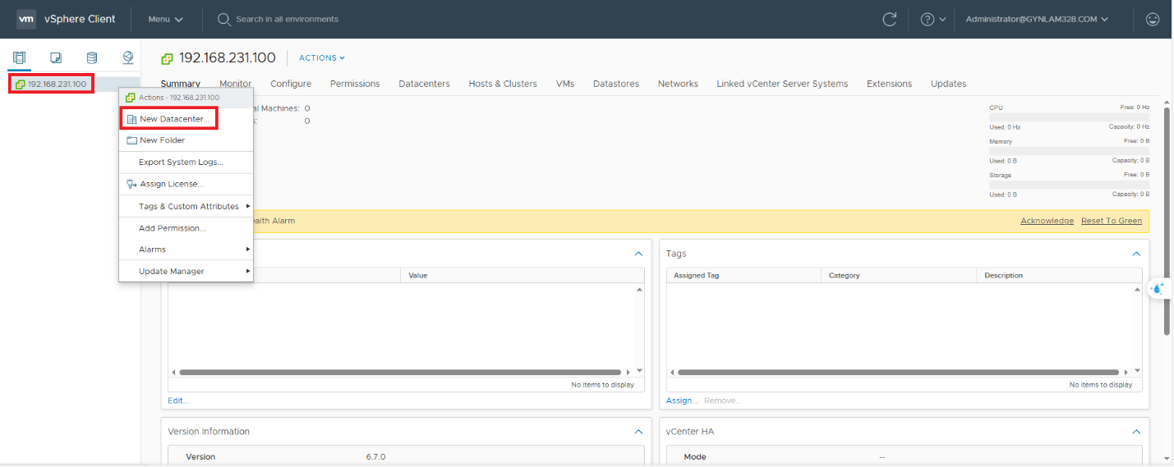Switch to the Networks tab
The width and height of the screenshot is (1174, 467).
[678, 84]
